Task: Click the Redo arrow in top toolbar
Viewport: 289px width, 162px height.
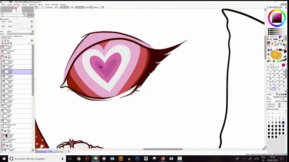Action: (39, 7)
